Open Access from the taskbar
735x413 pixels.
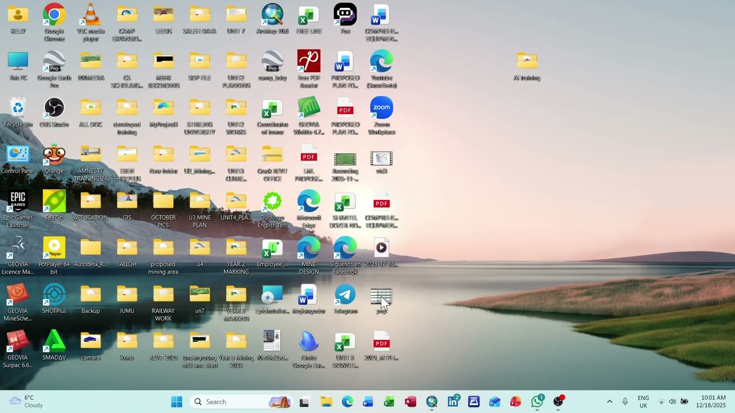pos(410,402)
